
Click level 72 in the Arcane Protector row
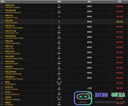[x=59, y=87]
